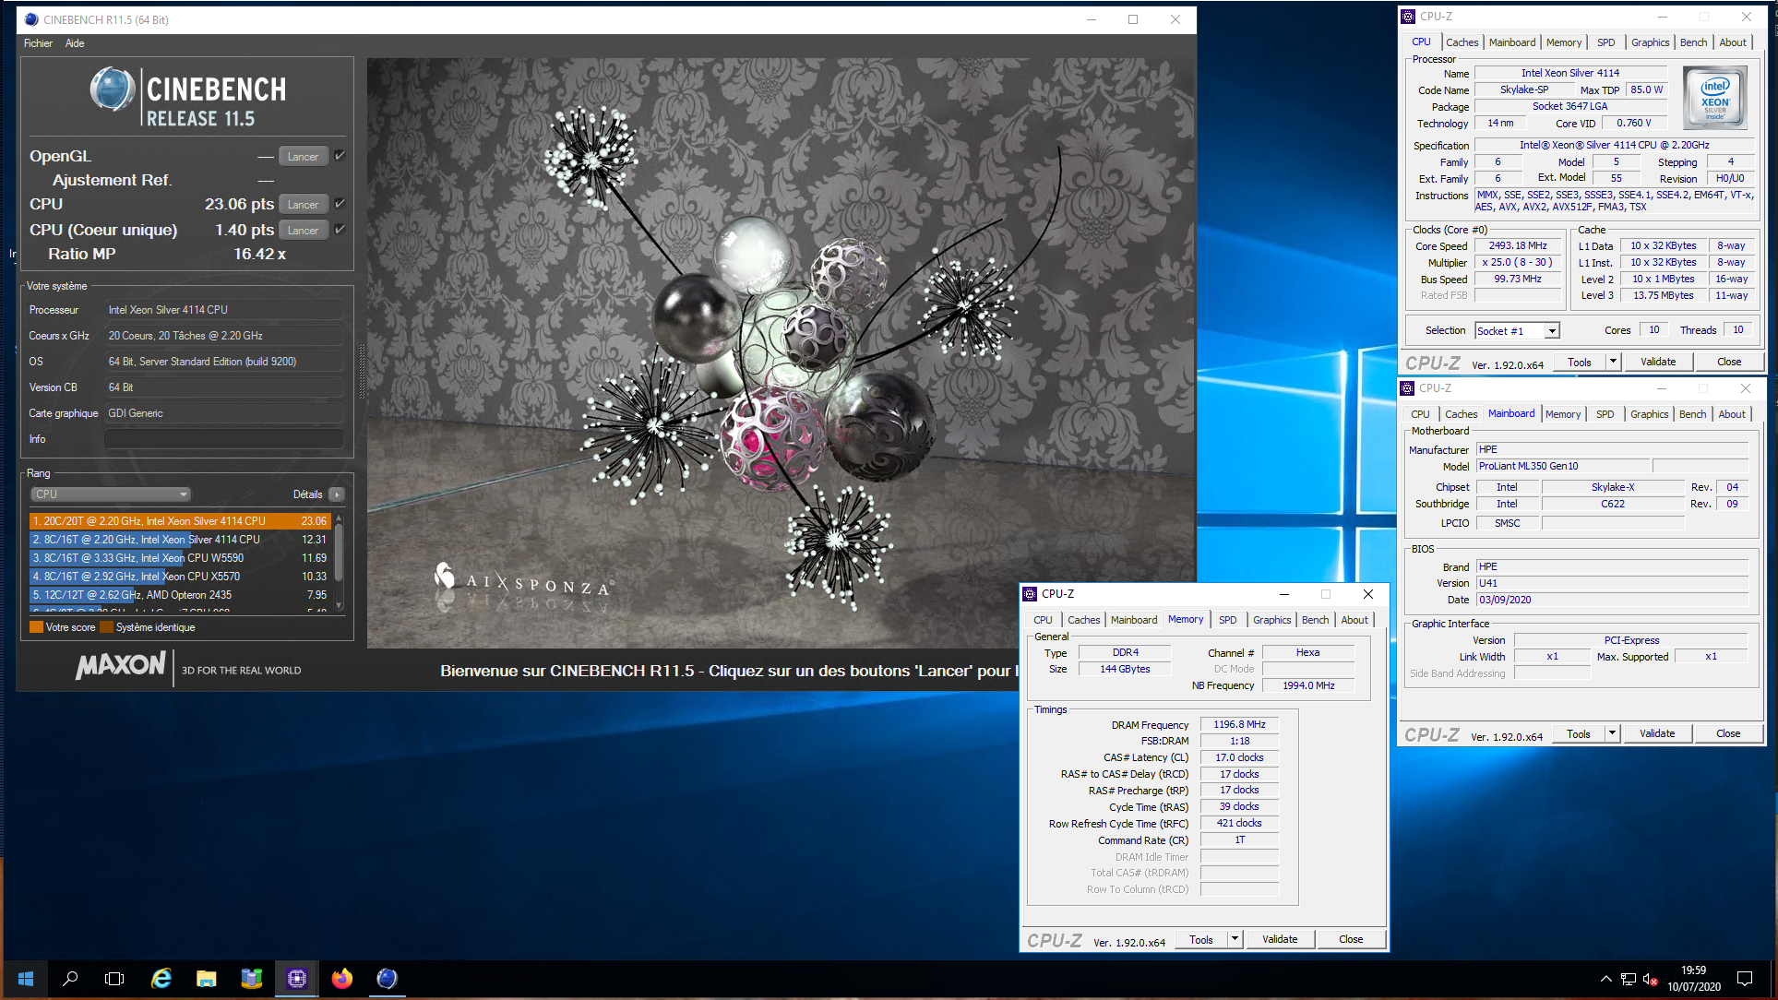Run the single core CPU Lancer button
The image size is (1778, 1000).
pyautogui.click(x=303, y=231)
